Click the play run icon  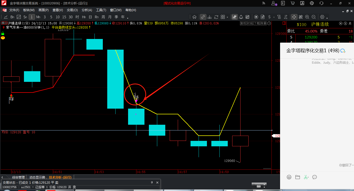pyautogui.click(x=256, y=17)
